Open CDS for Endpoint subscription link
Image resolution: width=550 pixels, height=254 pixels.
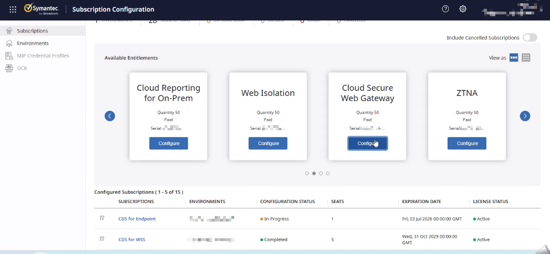(x=137, y=219)
